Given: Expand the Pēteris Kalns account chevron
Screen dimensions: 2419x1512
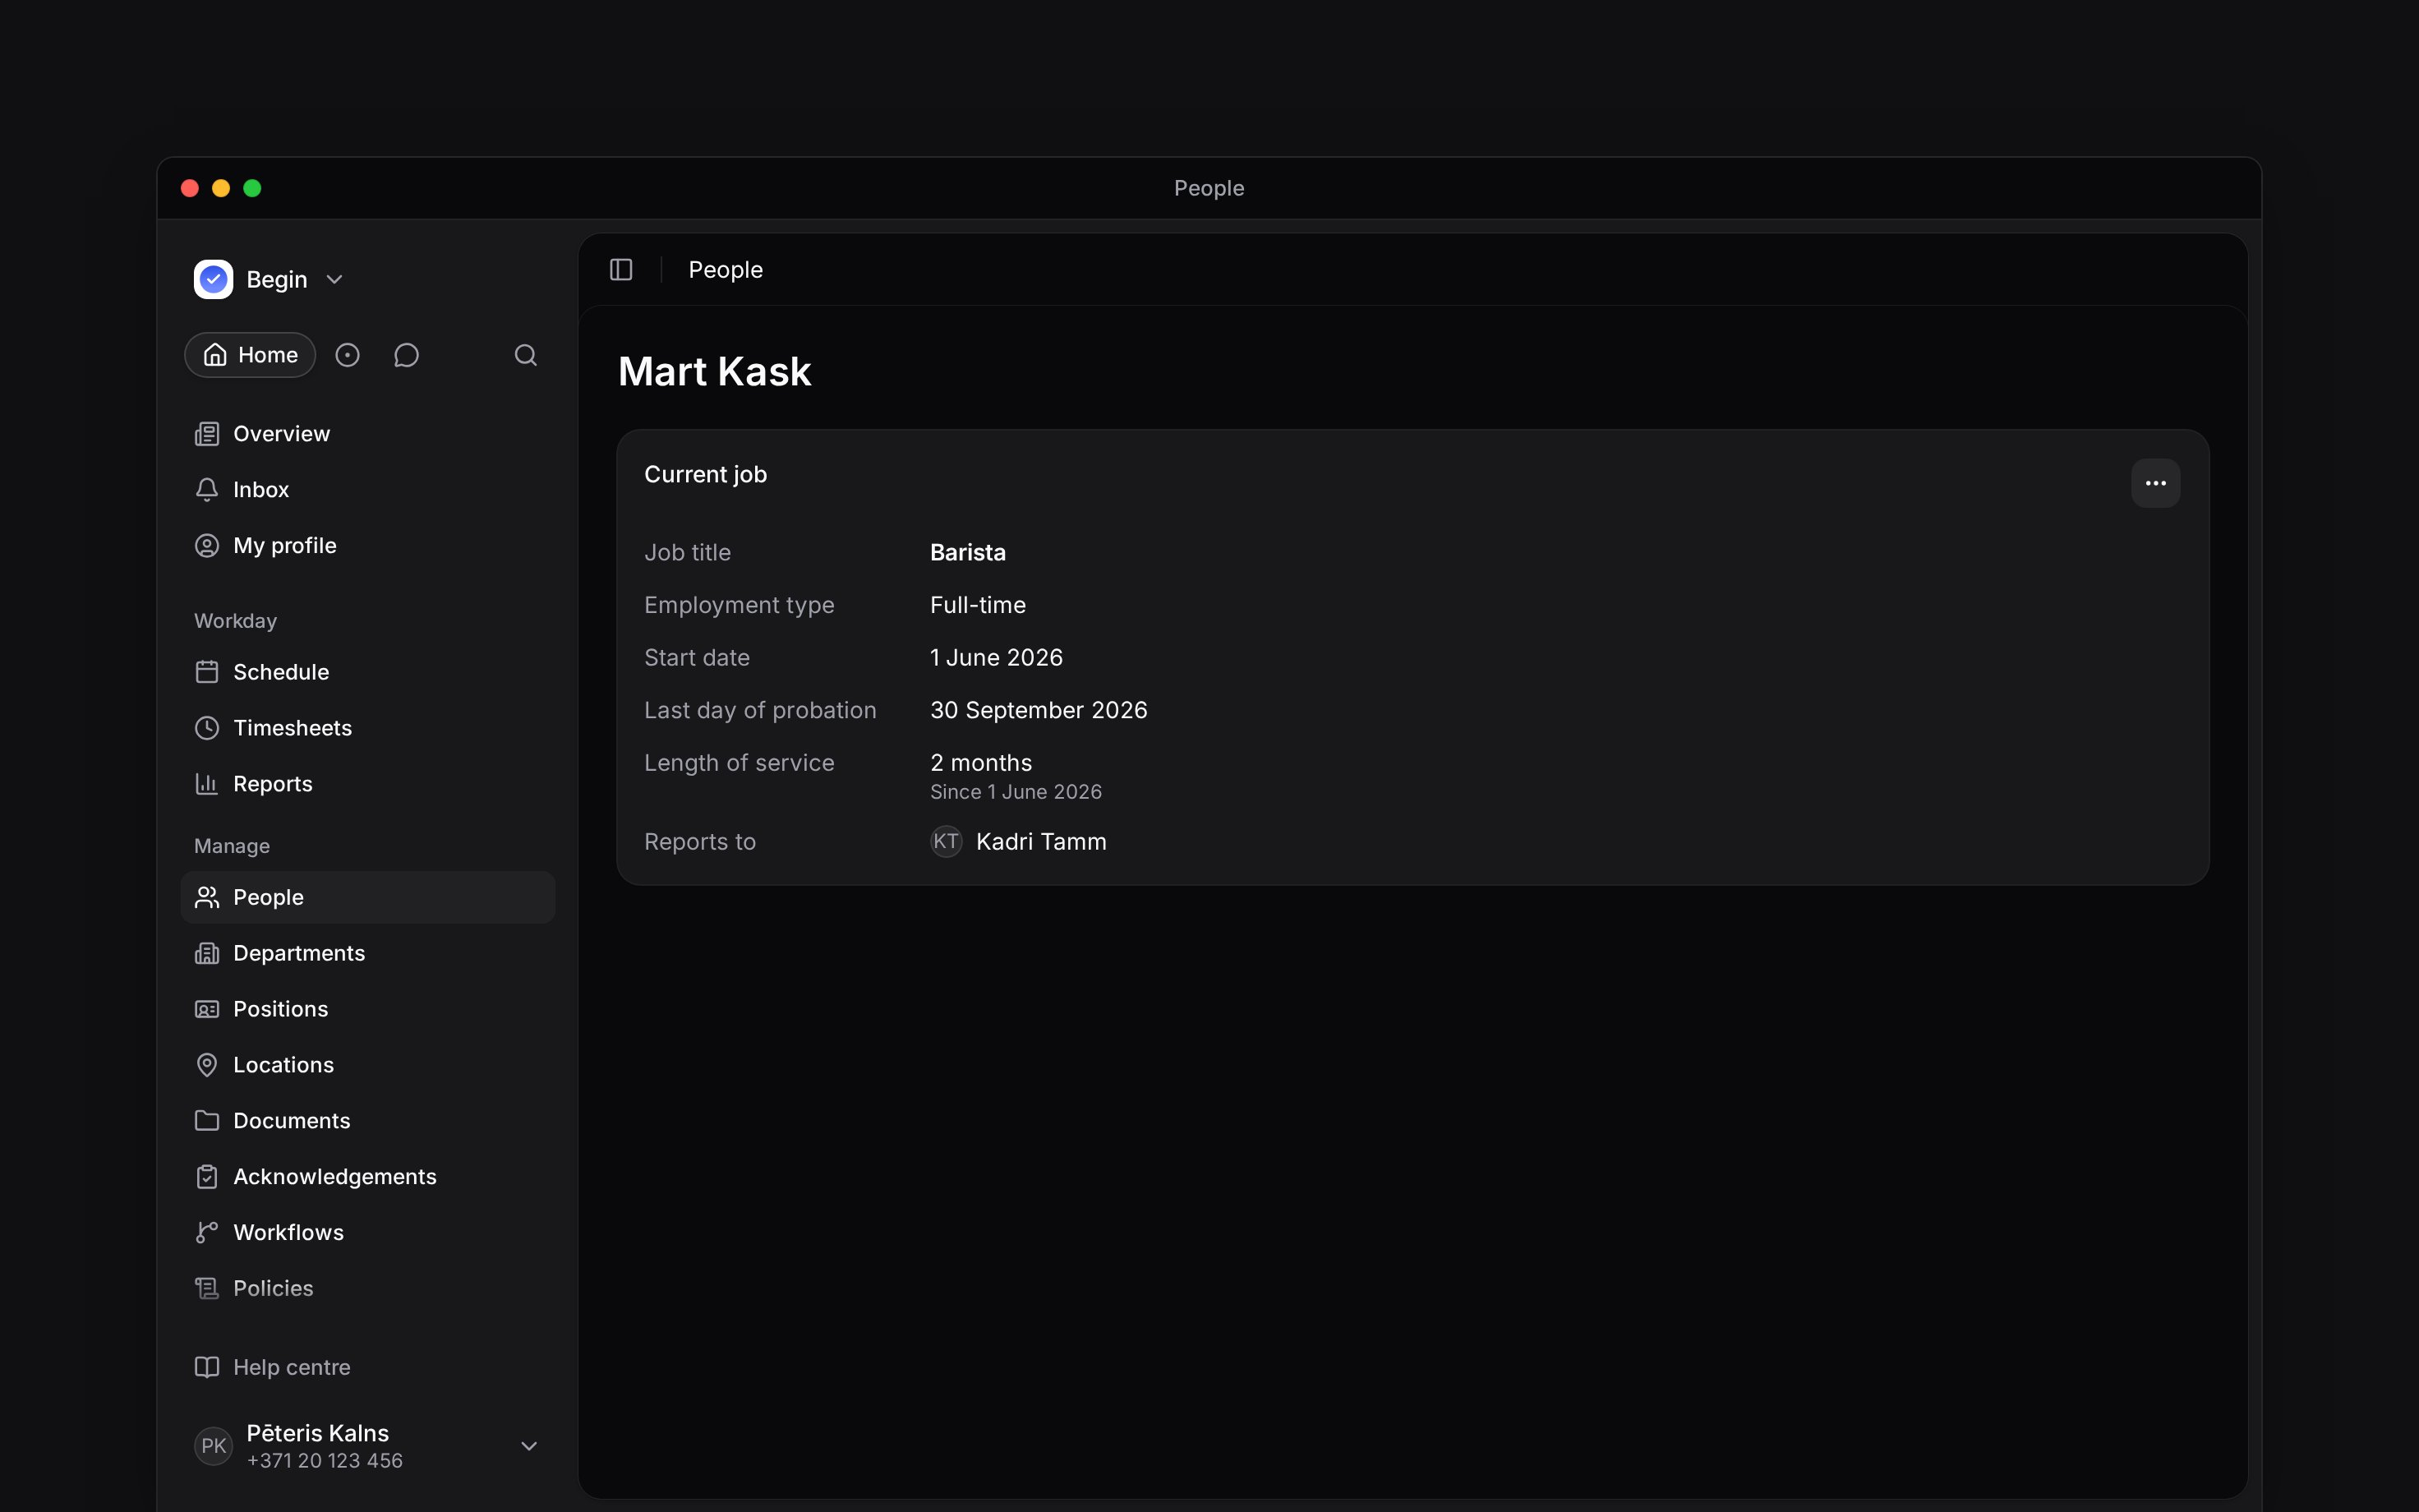Looking at the screenshot, I should pos(530,1446).
